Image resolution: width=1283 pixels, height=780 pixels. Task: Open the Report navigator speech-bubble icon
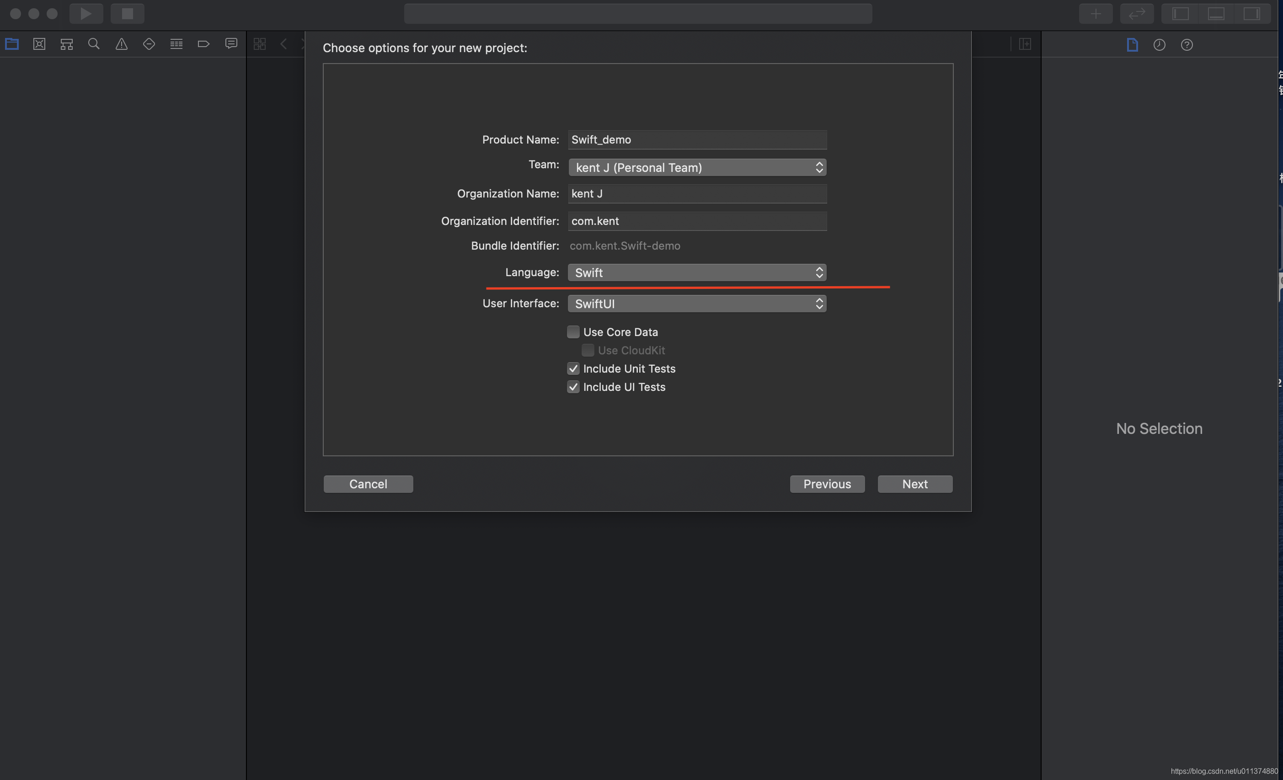(x=231, y=44)
